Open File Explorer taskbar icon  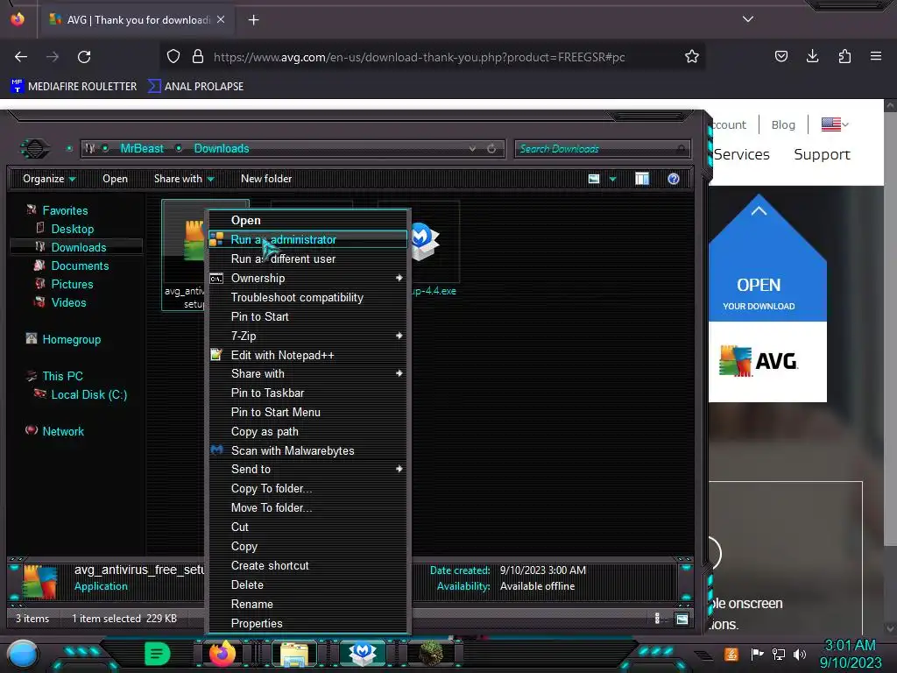click(294, 654)
